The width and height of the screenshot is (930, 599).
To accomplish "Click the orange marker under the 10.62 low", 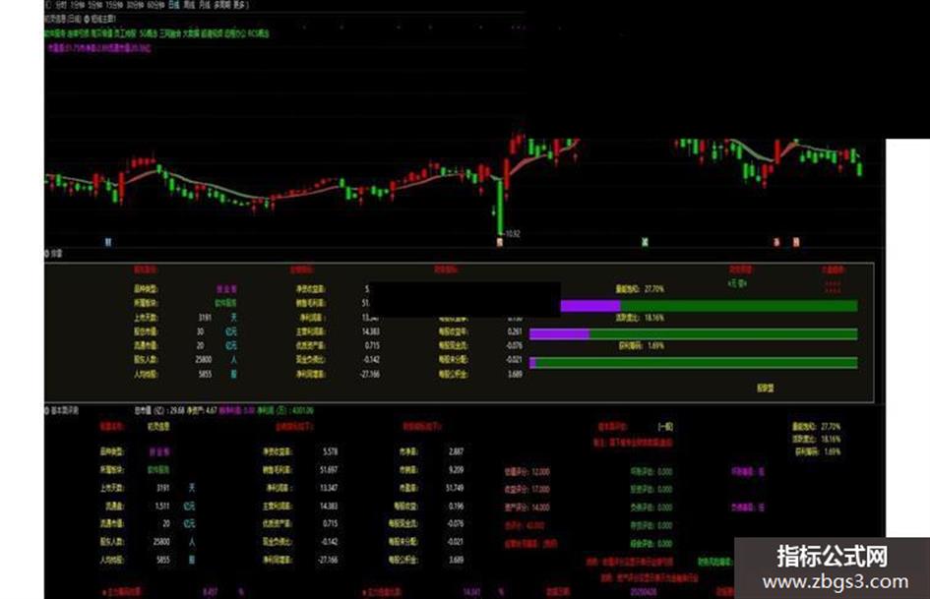I will point(499,242).
